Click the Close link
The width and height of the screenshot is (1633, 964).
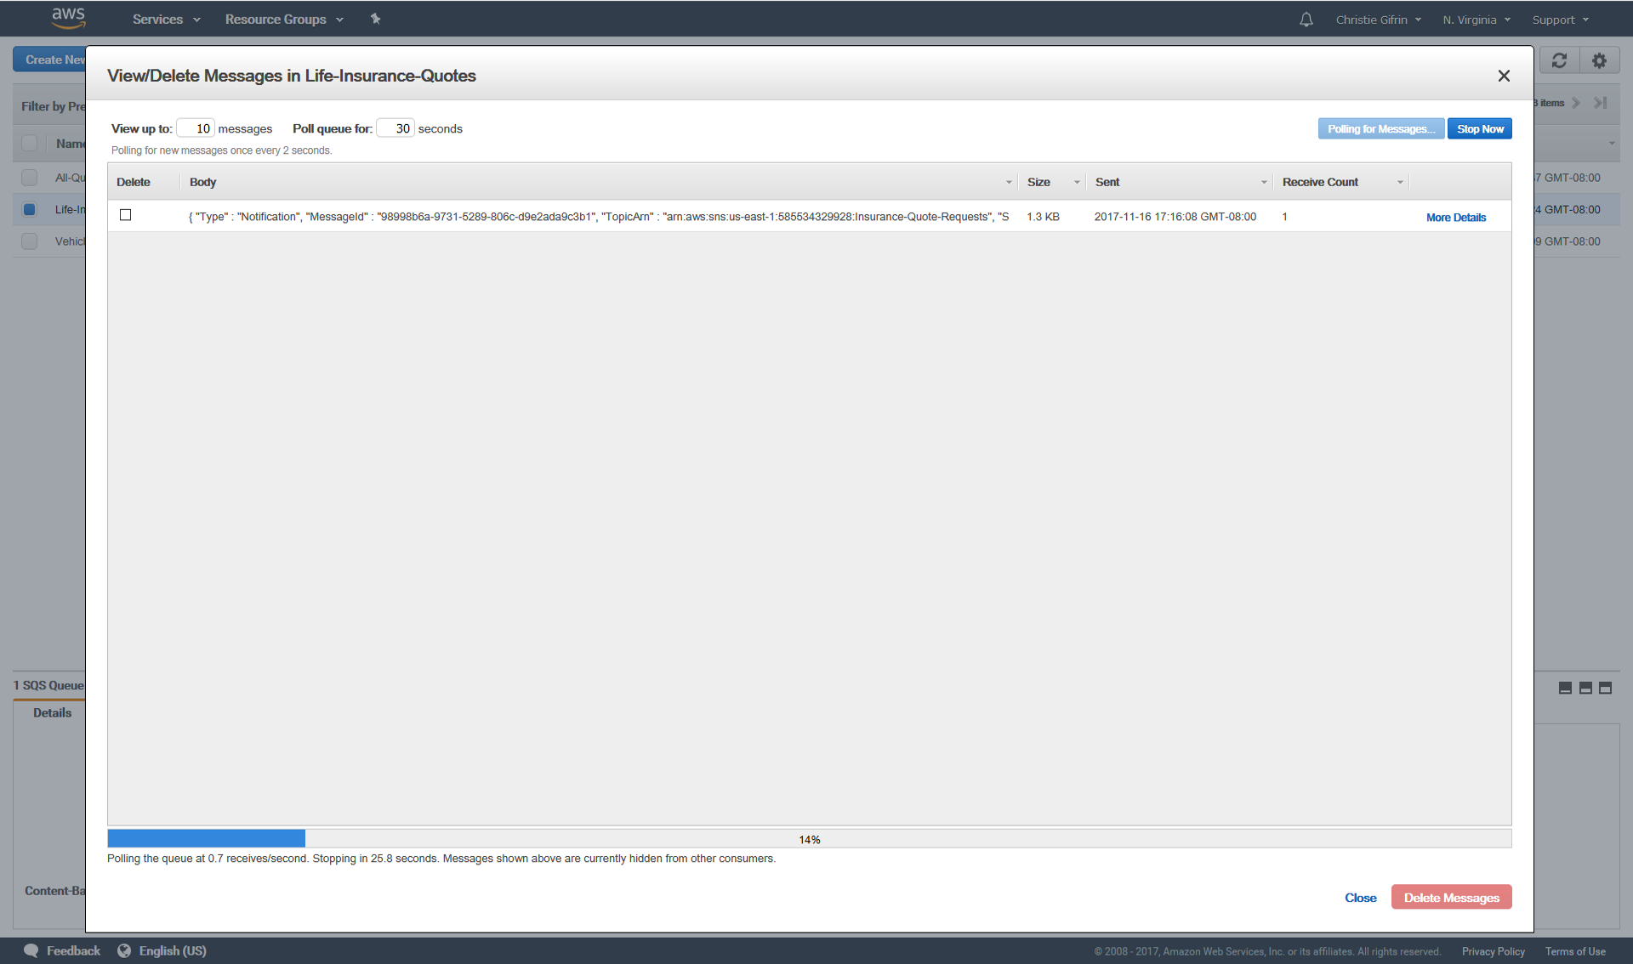tap(1360, 898)
